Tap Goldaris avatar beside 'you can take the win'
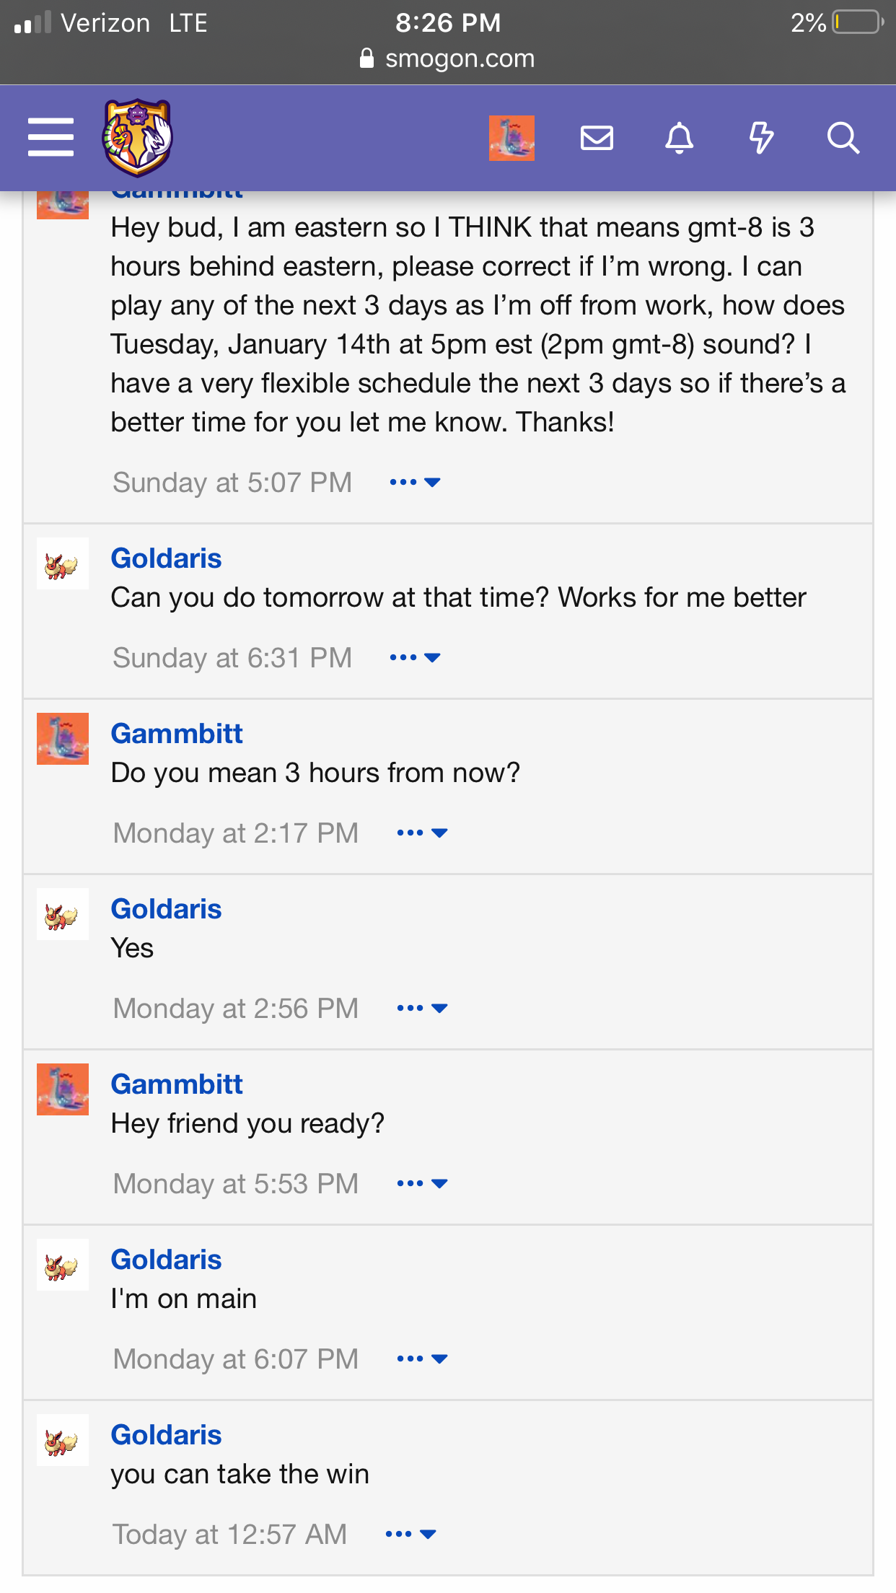 pyautogui.click(x=63, y=1440)
